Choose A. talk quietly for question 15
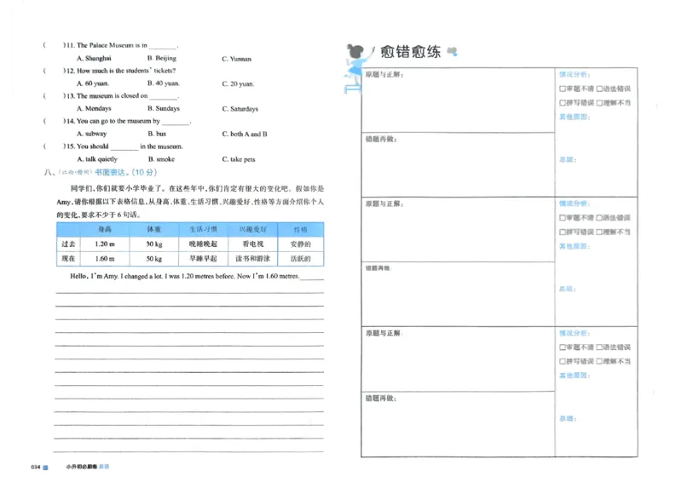The height and width of the screenshot is (482, 682). click(97, 159)
